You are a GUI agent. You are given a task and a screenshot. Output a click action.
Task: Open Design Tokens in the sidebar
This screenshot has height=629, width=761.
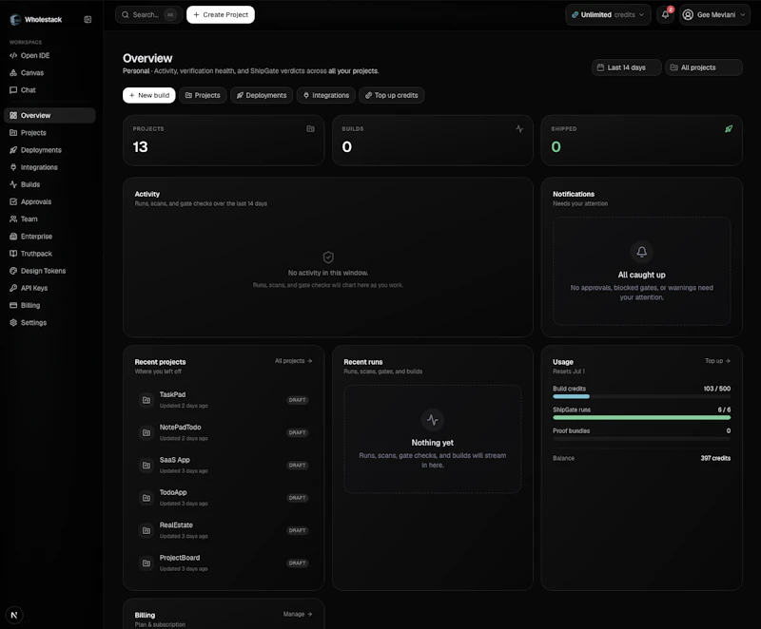(x=49, y=271)
